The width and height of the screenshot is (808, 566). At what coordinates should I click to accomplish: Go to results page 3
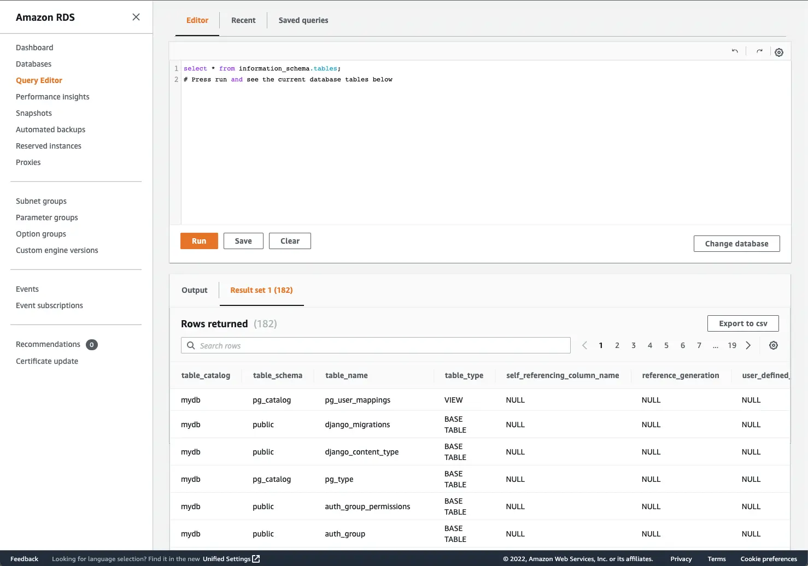point(634,345)
